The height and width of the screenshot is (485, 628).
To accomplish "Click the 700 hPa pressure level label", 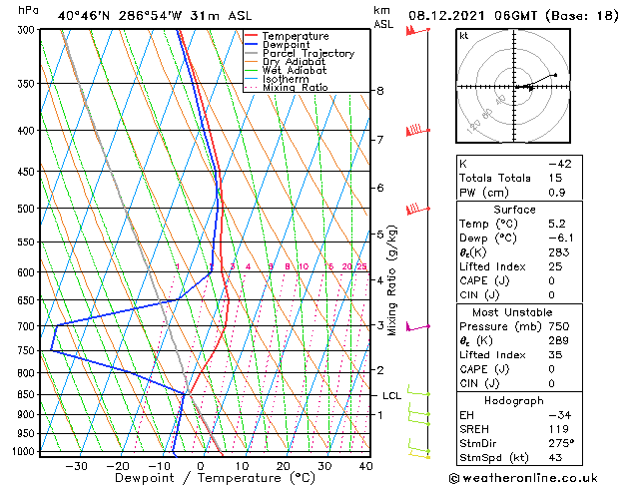I will pyautogui.click(x=28, y=326).
